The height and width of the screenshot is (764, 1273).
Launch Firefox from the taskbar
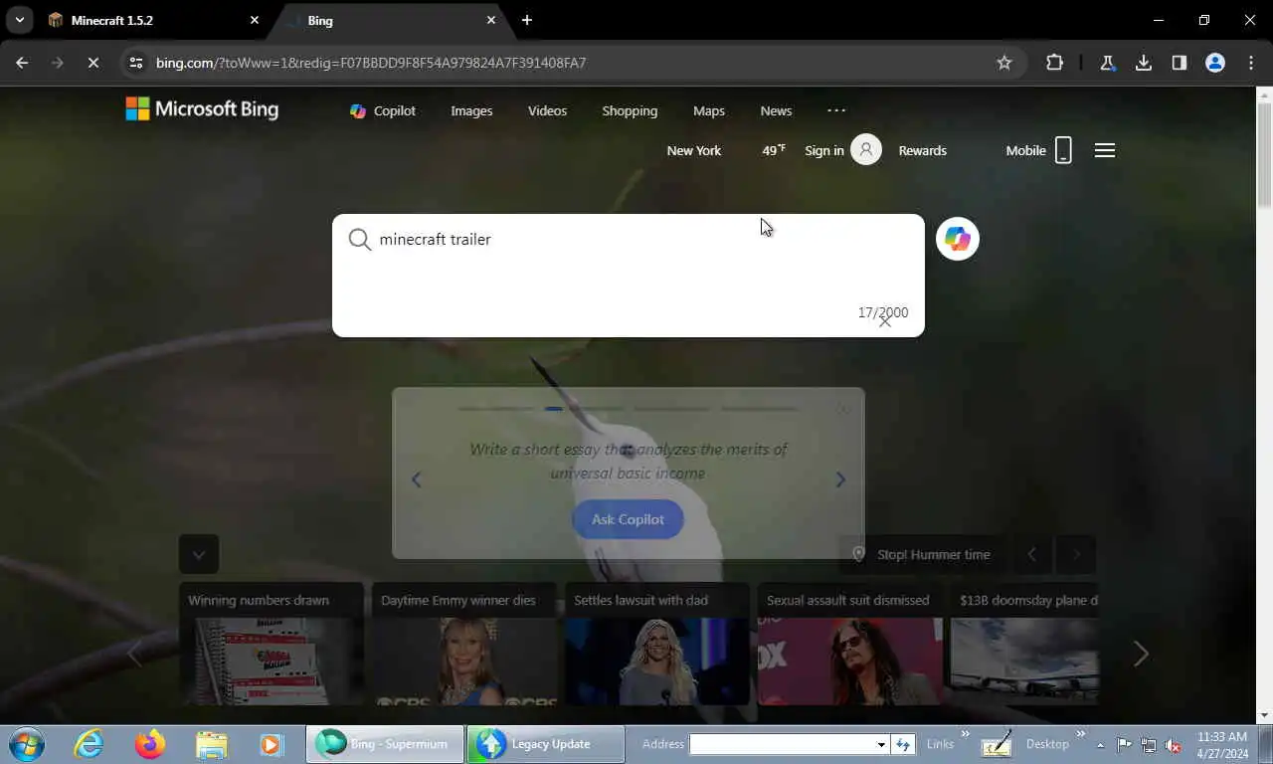[x=150, y=744]
